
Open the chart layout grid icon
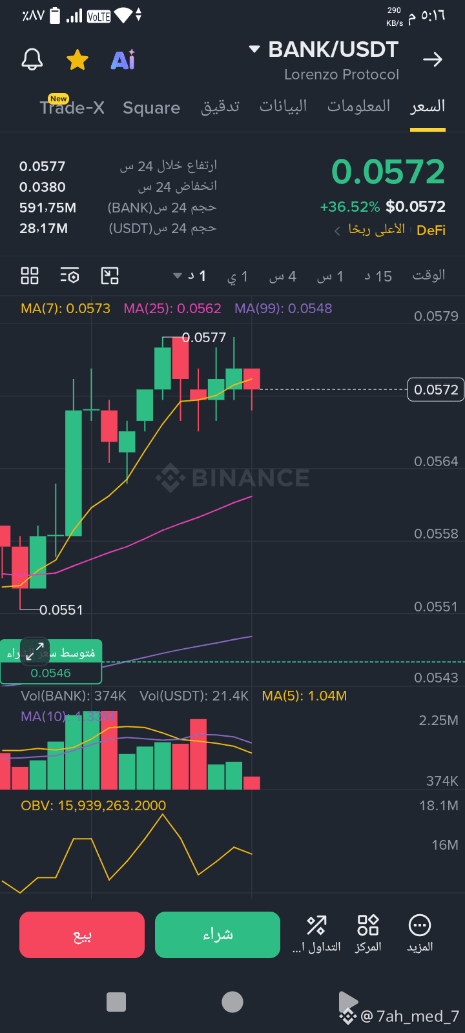coord(30,276)
